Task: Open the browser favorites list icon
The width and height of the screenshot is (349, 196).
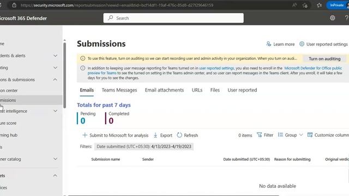Action: click(319, 5)
